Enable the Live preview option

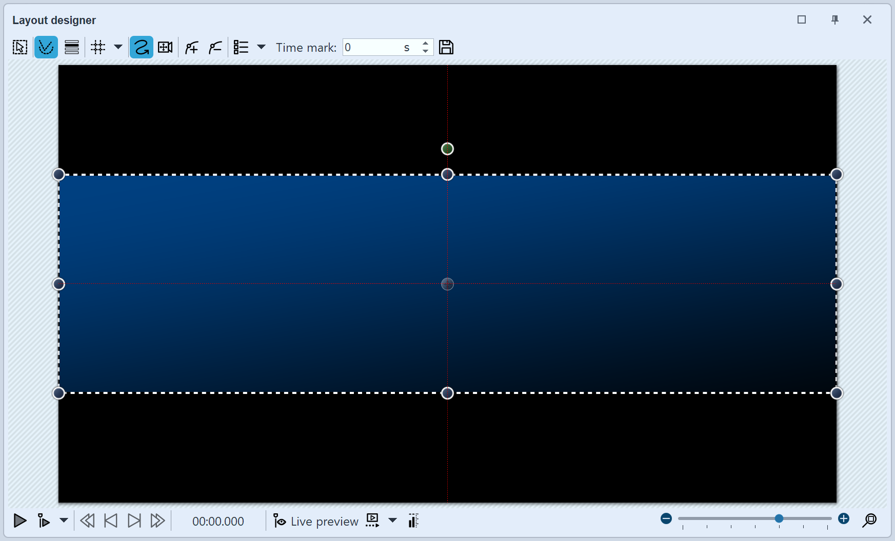pos(315,521)
